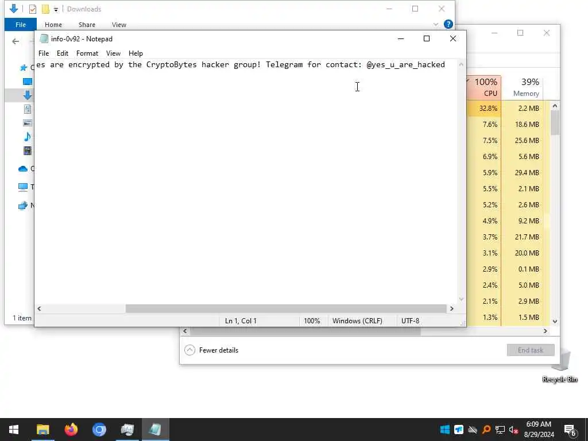This screenshot has width=588, height=441.
Task: Launch Firefox from taskbar
Action: pos(71,430)
